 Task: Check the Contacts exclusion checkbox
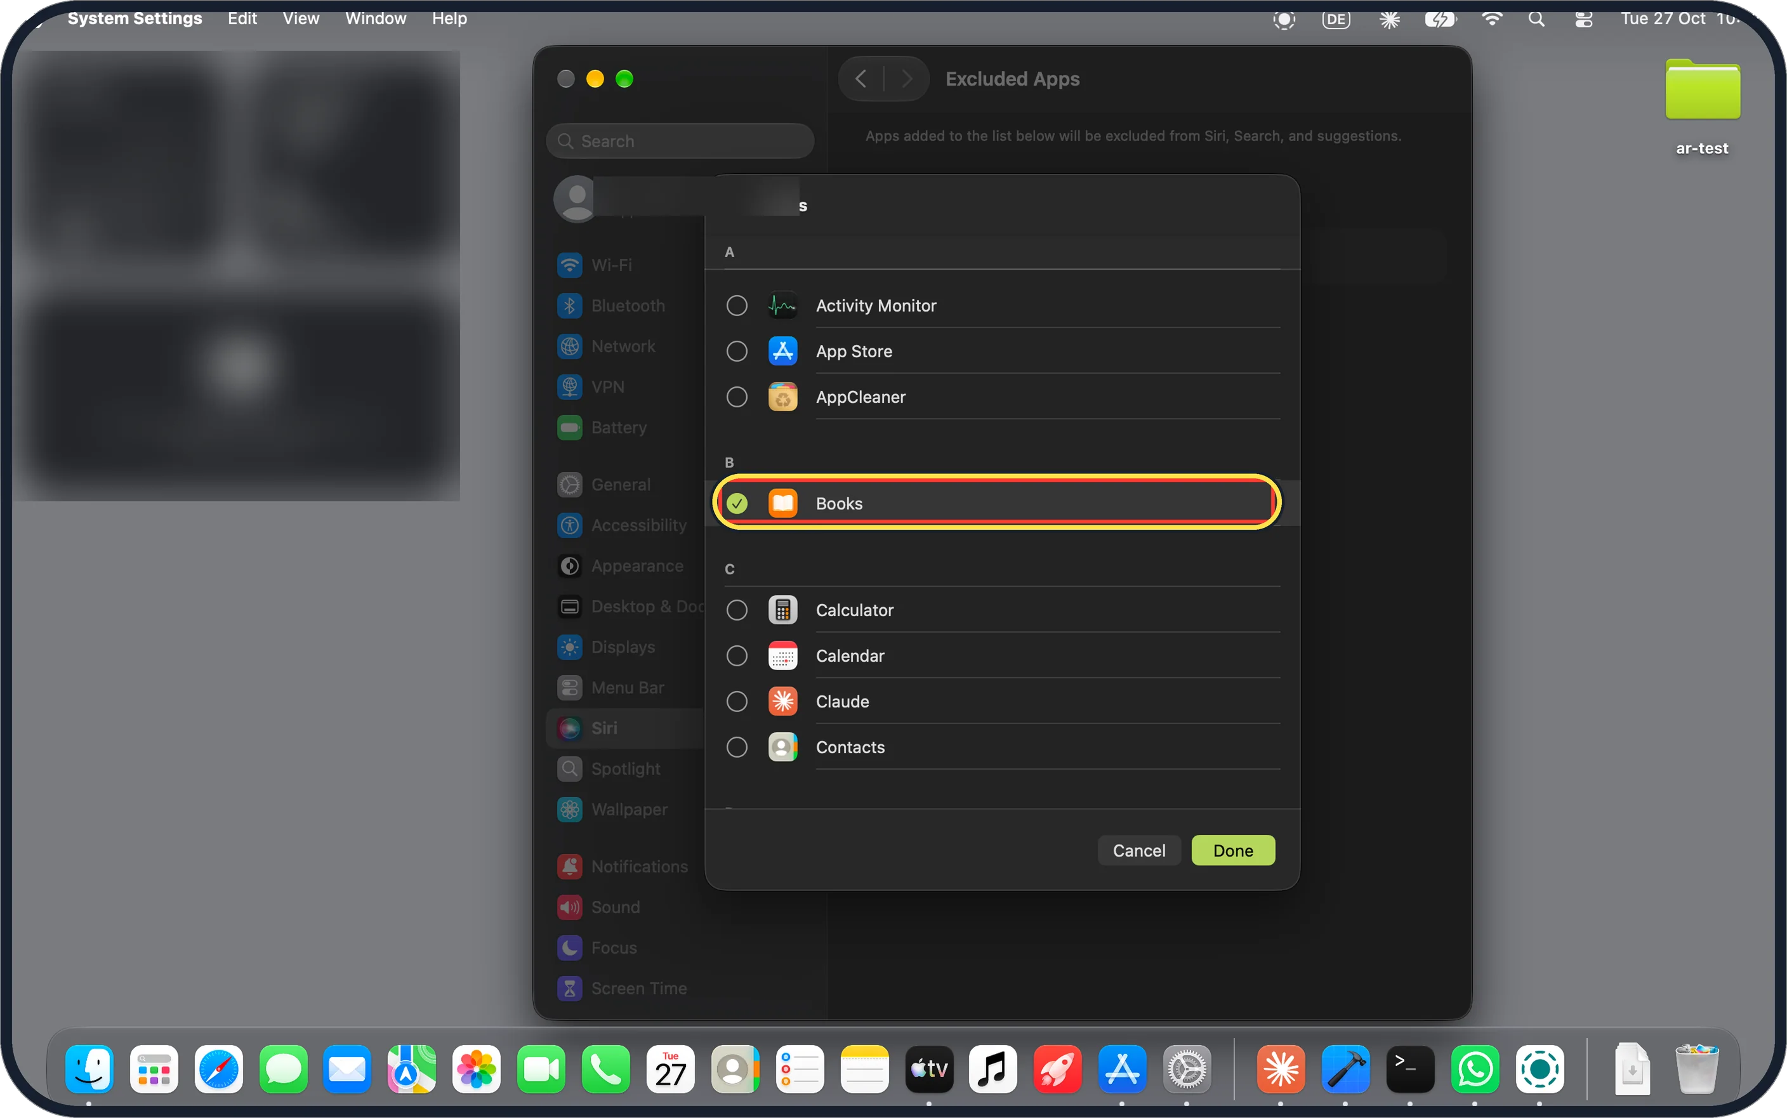coord(736,747)
